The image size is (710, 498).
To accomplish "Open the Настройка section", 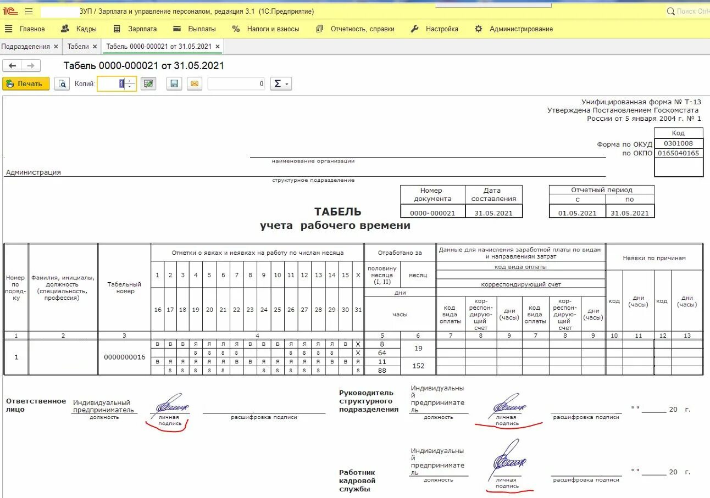I will [x=442, y=29].
